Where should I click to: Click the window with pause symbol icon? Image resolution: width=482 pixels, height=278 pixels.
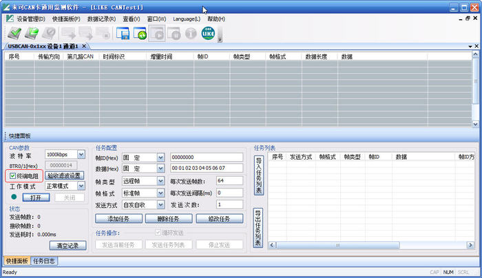click(x=174, y=33)
